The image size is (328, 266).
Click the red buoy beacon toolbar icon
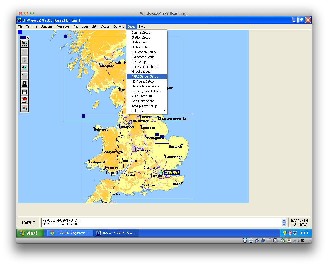(24, 108)
